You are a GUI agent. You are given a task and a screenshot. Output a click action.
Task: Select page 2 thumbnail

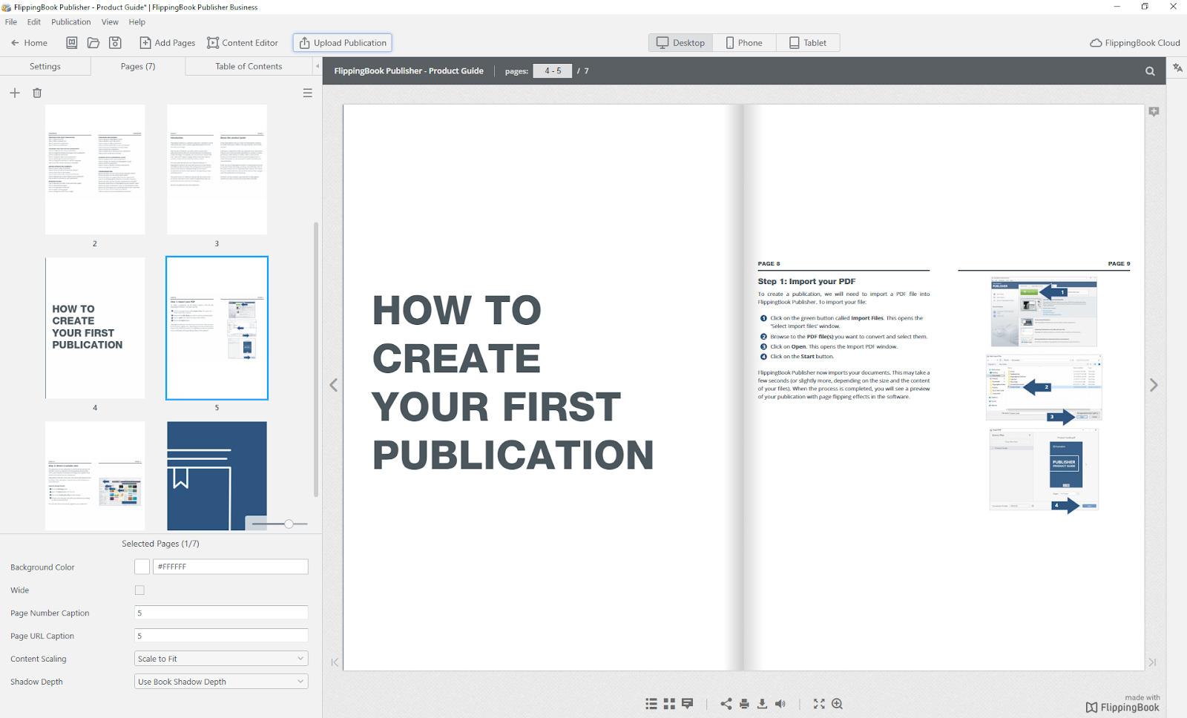click(95, 170)
